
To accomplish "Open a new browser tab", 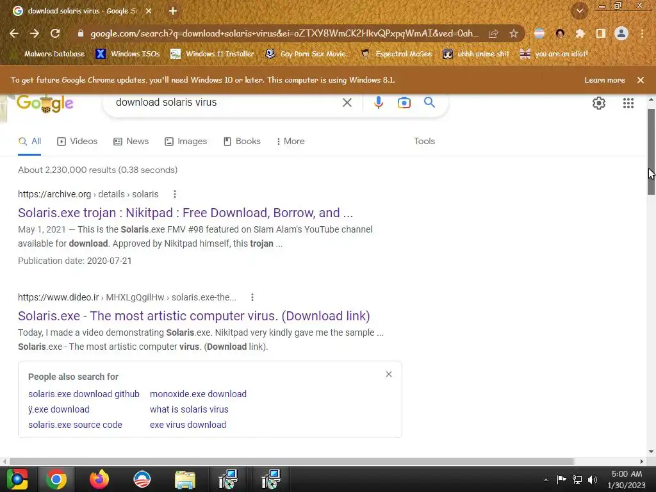I will (x=173, y=11).
